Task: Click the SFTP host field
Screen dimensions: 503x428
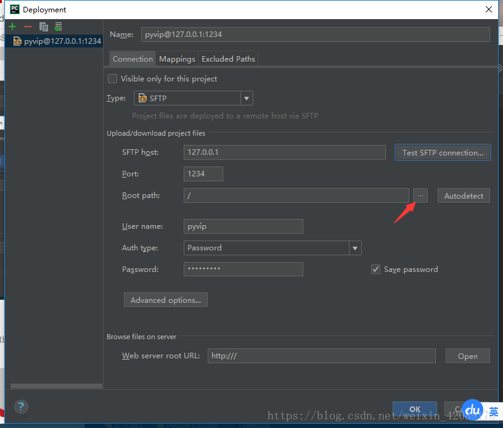Action: pyautogui.click(x=285, y=152)
